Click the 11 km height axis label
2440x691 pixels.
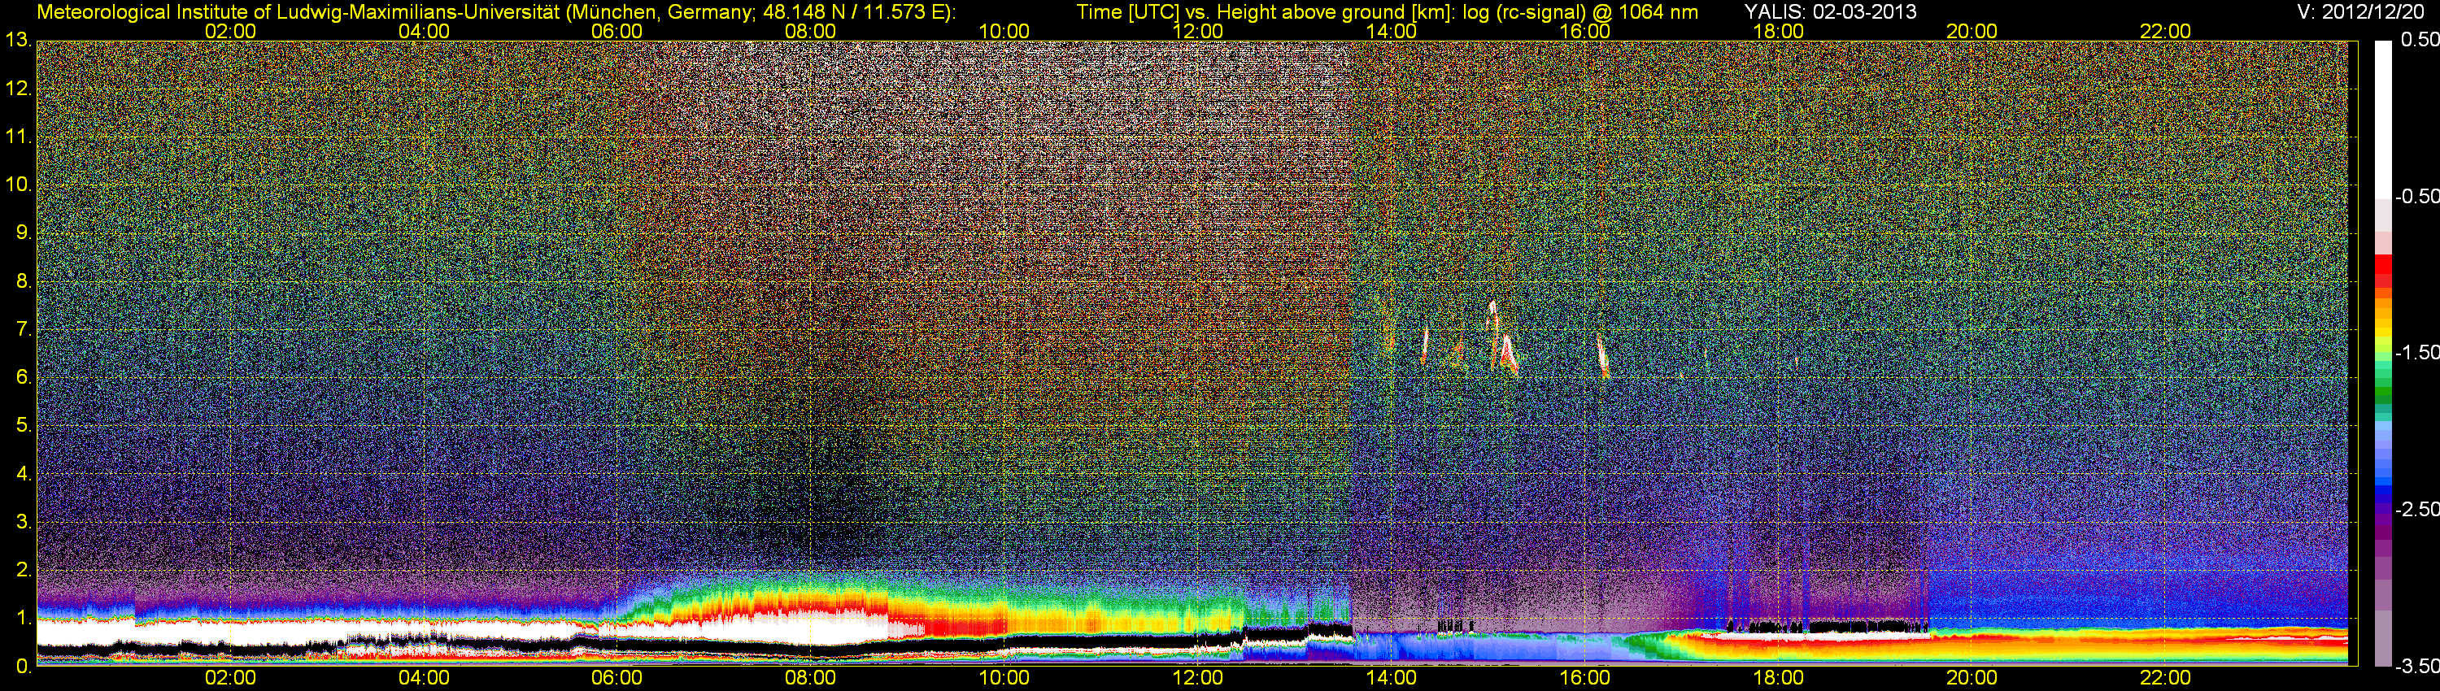coord(17,137)
